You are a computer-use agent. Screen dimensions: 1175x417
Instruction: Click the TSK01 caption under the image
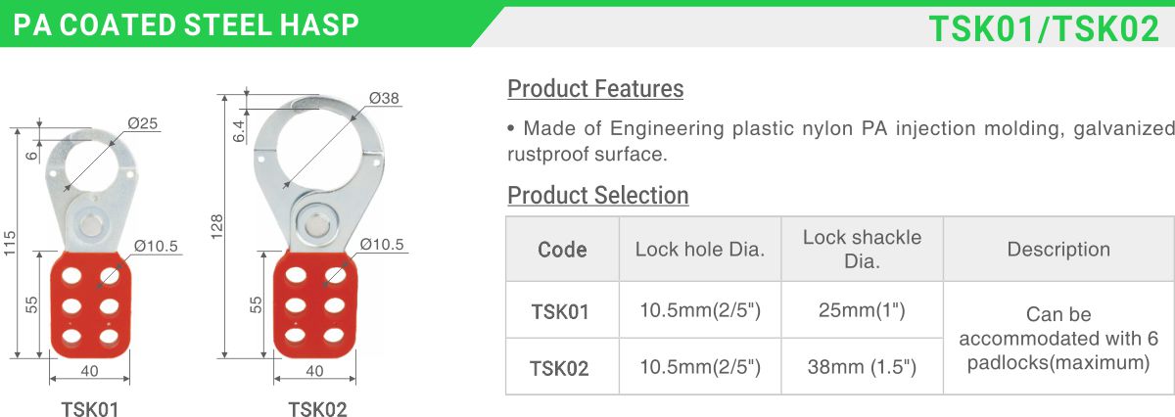90,409
